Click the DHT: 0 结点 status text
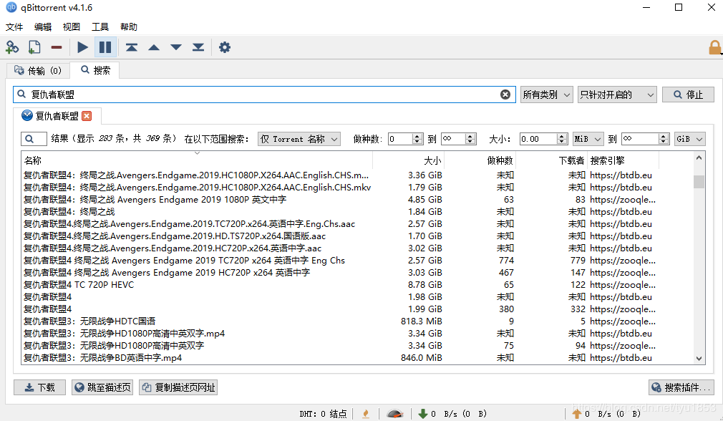723x421 pixels. tap(323, 414)
